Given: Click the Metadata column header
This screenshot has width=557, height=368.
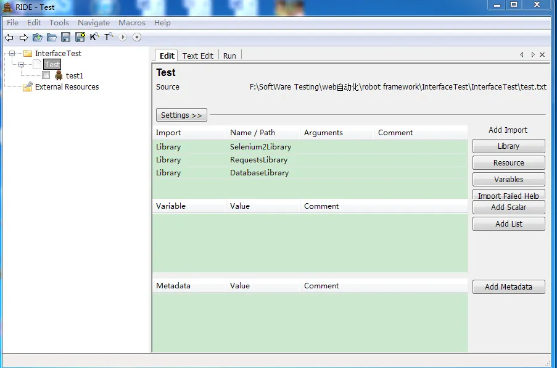Looking at the screenshot, I should click(189, 286).
